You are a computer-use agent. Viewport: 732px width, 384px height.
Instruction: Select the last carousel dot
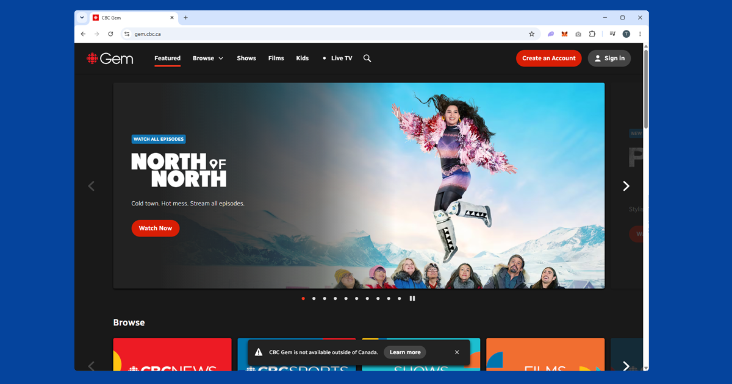[400, 299]
